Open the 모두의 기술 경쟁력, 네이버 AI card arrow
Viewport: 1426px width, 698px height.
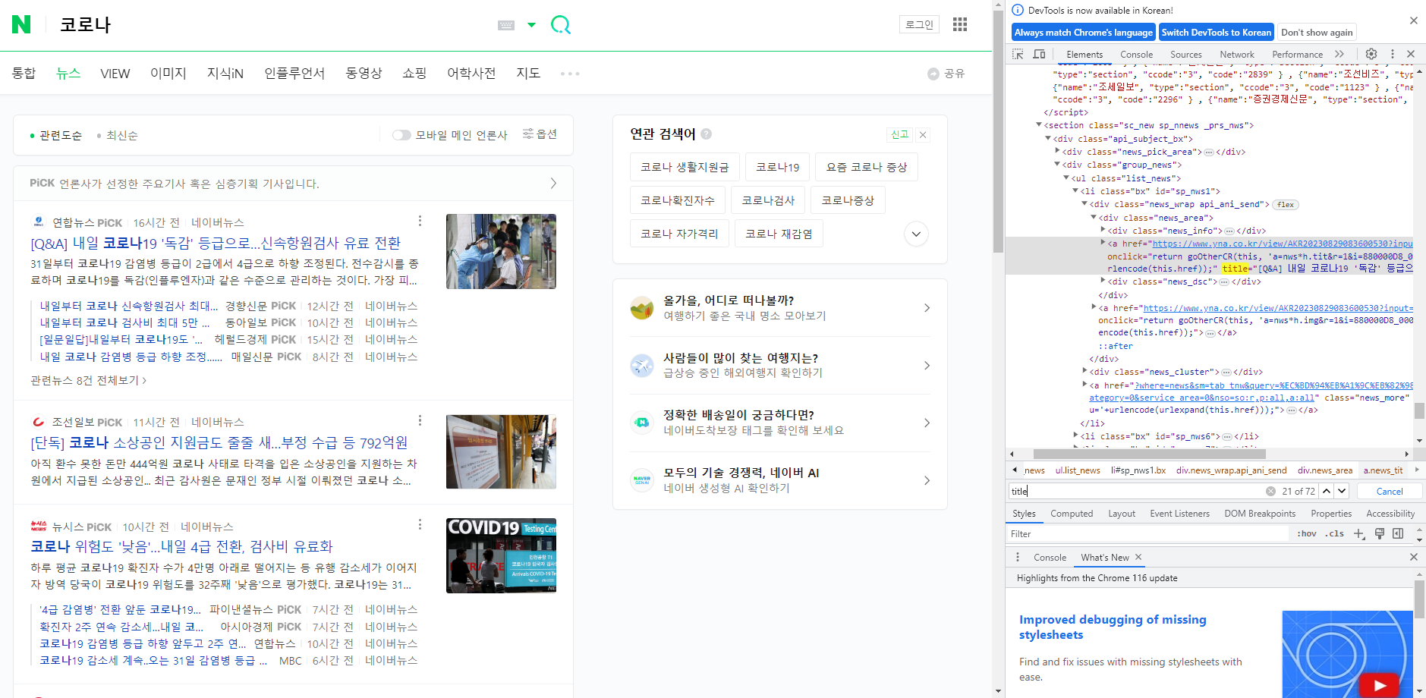click(927, 480)
